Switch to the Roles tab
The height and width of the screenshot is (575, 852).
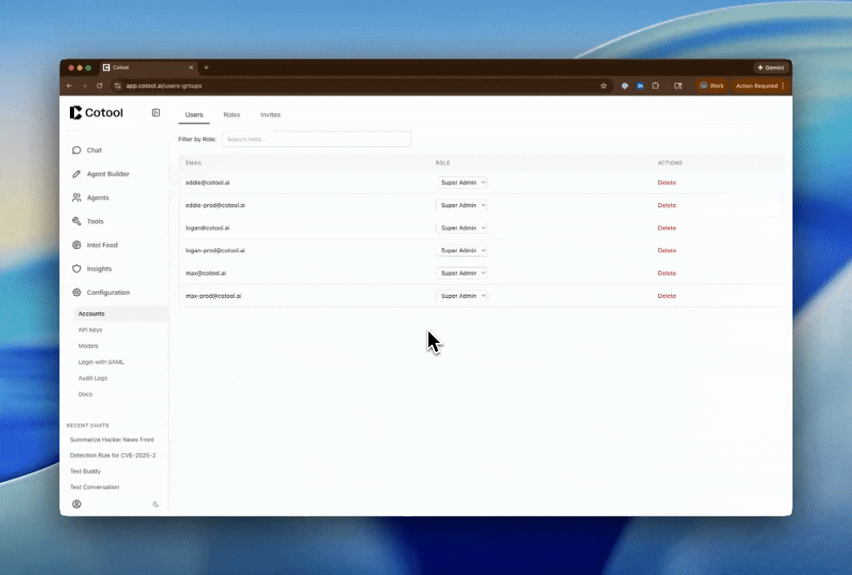click(x=231, y=115)
